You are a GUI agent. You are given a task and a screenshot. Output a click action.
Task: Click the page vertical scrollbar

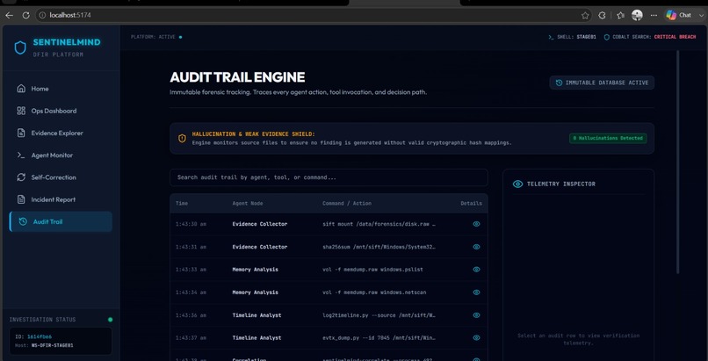tap(677, 162)
